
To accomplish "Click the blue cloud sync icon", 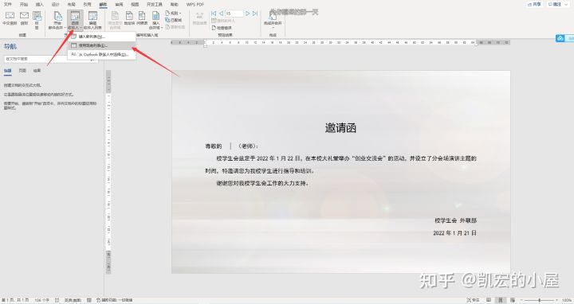I will pos(560,38).
